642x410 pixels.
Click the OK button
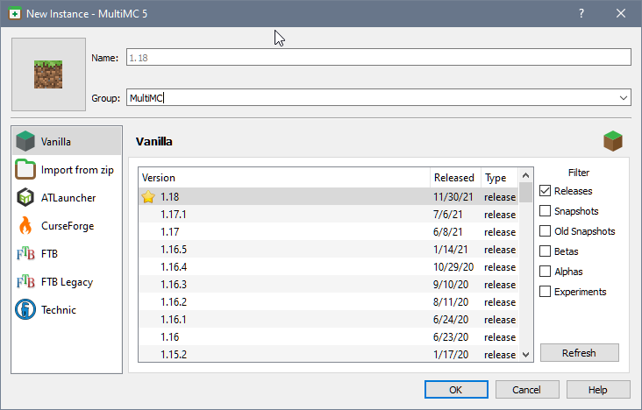click(x=456, y=390)
